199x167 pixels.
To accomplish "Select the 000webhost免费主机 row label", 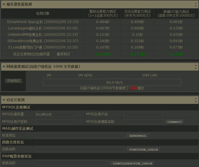I will [43, 41].
